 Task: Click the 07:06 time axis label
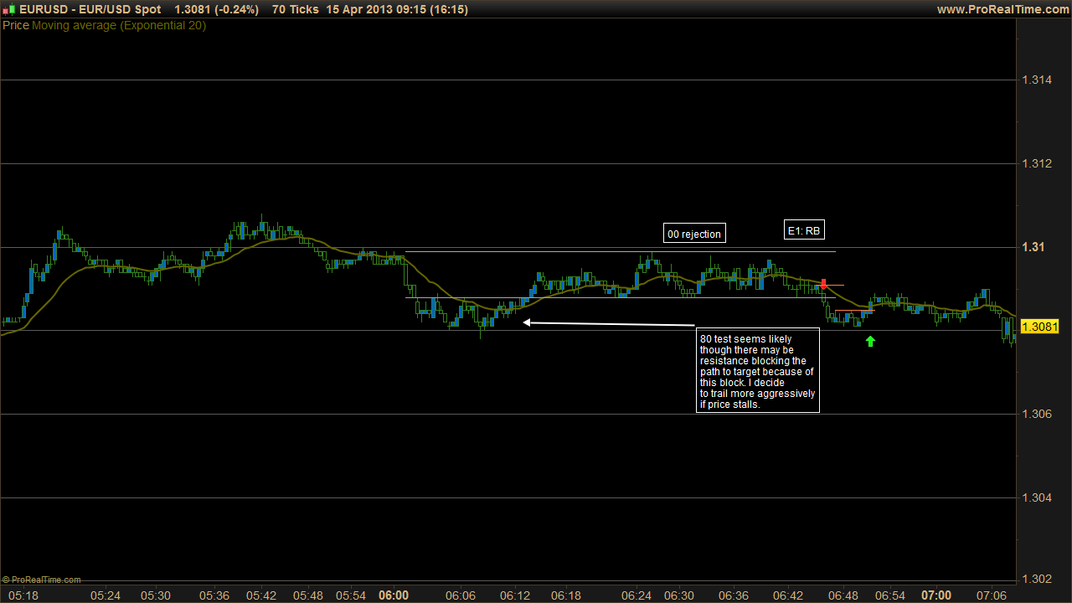coord(992,595)
